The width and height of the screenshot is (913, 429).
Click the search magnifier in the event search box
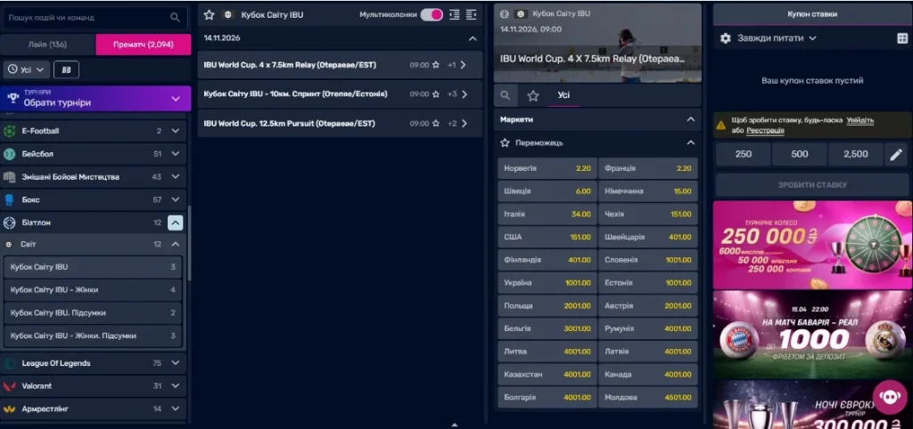tap(175, 18)
